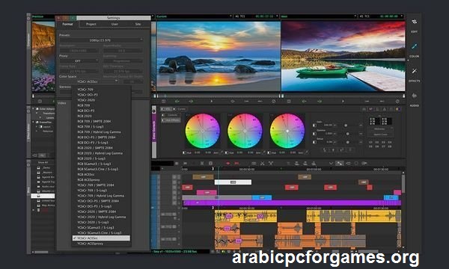Toggle the Hue Offsets enable button
The width and height of the screenshot is (449, 269).
[163, 120]
